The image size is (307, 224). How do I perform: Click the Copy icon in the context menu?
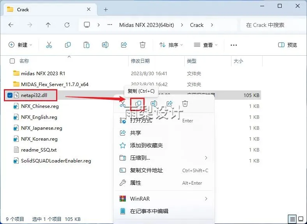click(138, 104)
